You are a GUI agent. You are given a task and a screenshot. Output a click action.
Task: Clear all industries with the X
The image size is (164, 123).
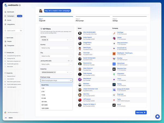tap(68, 72)
